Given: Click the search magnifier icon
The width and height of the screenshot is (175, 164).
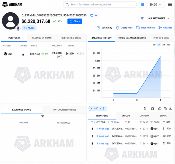Looking at the screenshot, I should 67,4.
